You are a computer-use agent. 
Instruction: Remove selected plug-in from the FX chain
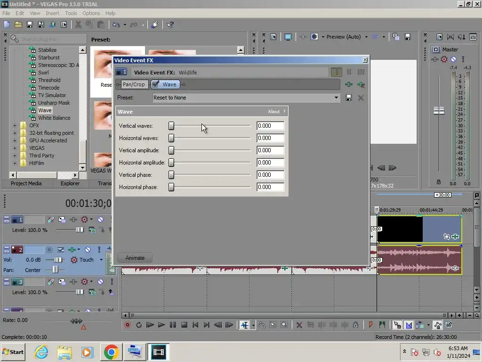[361, 84]
